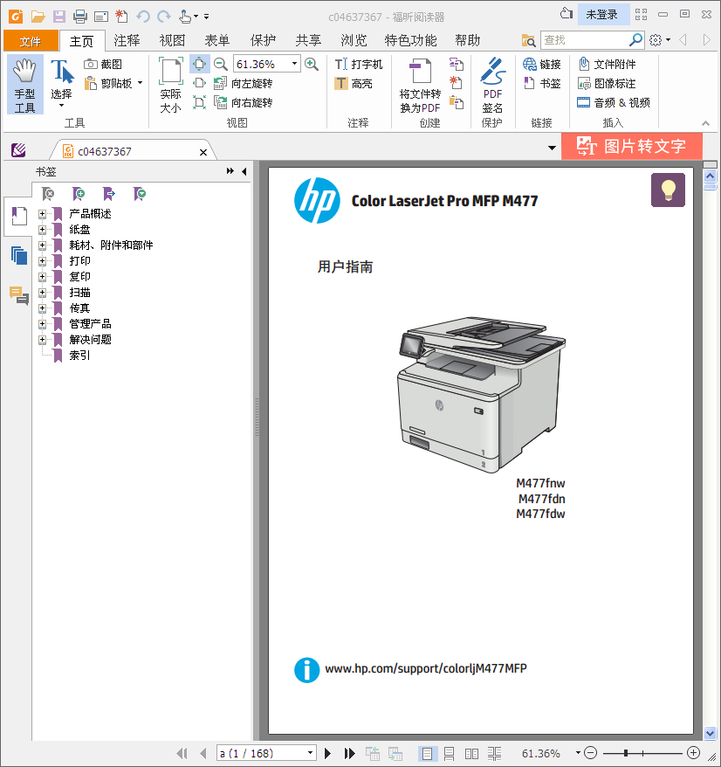Switch to the Protect (保护) tab
The image size is (721, 767).
263,40
